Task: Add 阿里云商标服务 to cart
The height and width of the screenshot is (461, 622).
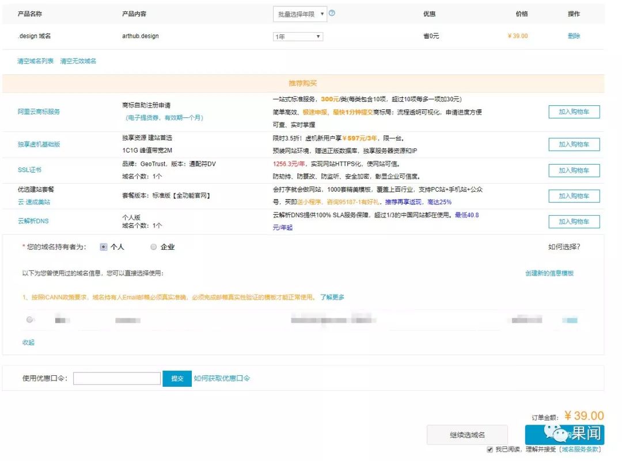Action: [x=574, y=111]
